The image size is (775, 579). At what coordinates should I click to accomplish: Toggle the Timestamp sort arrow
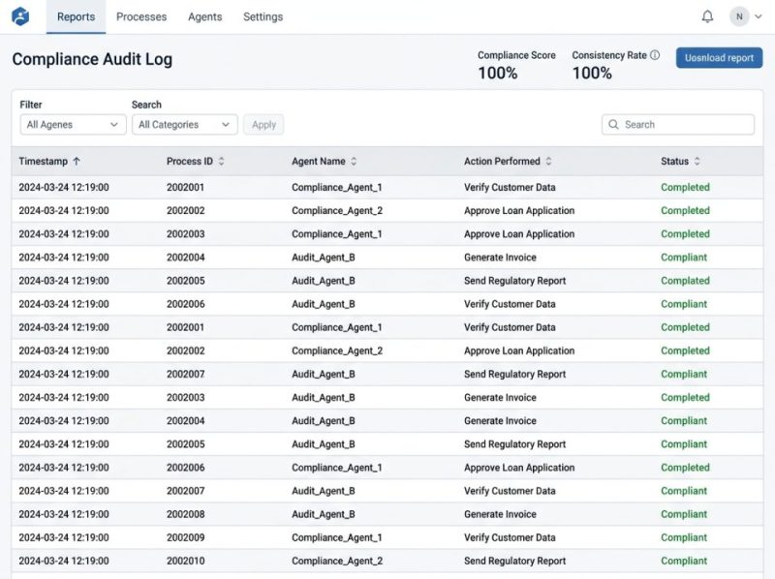pos(77,161)
